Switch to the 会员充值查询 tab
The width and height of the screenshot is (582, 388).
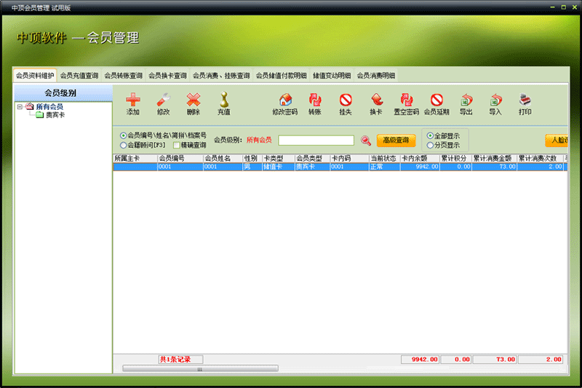click(x=79, y=76)
